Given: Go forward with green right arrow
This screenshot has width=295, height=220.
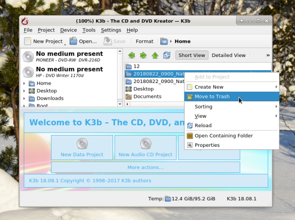Looking at the screenshot, I should tap(143, 55).
